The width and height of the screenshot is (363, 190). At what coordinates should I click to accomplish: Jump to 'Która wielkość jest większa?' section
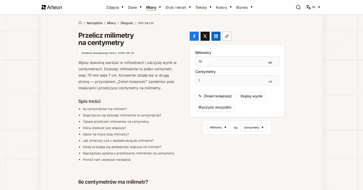tap(104, 128)
